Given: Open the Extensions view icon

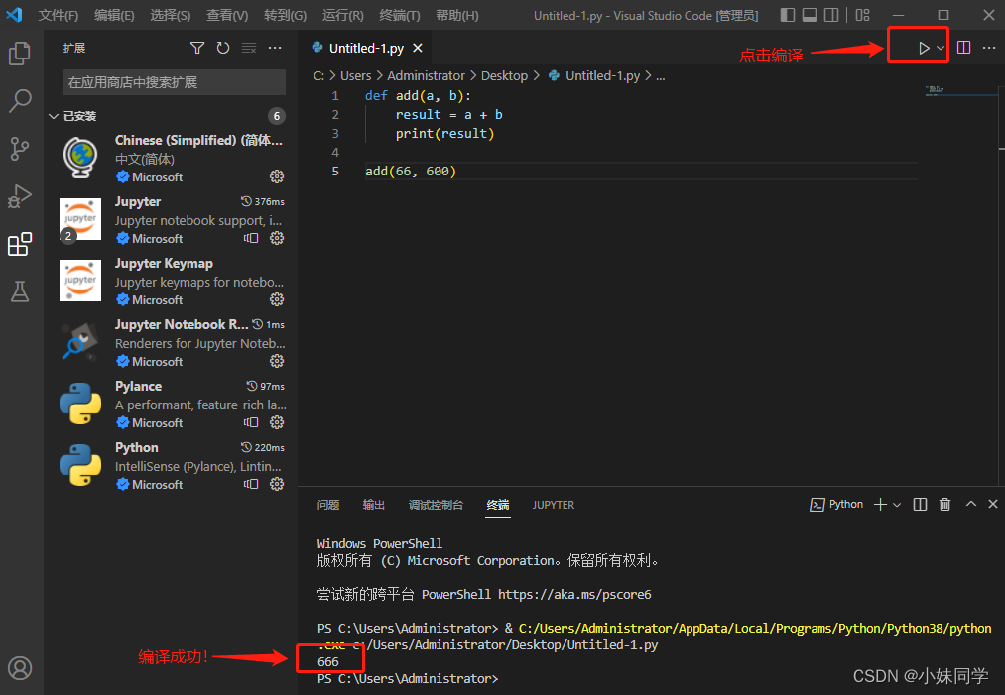Looking at the screenshot, I should pyautogui.click(x=19, y=244).
